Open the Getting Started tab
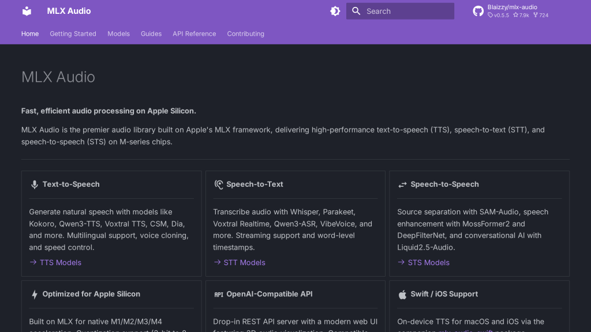Image resolution: width=591 pixels, height=332 pixels. coord(73,34)
